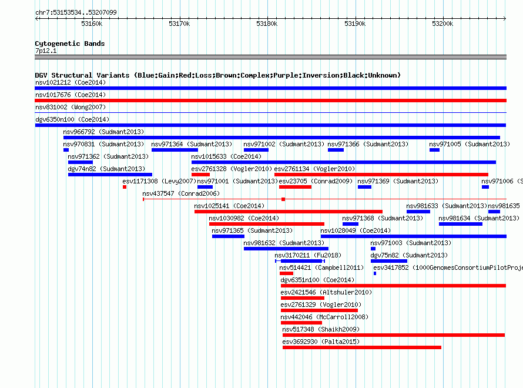Screen dimensions: 523x388
Task: Select the nsv981632 (Sudmant2013) variant
Action: (x=284, y=243)
